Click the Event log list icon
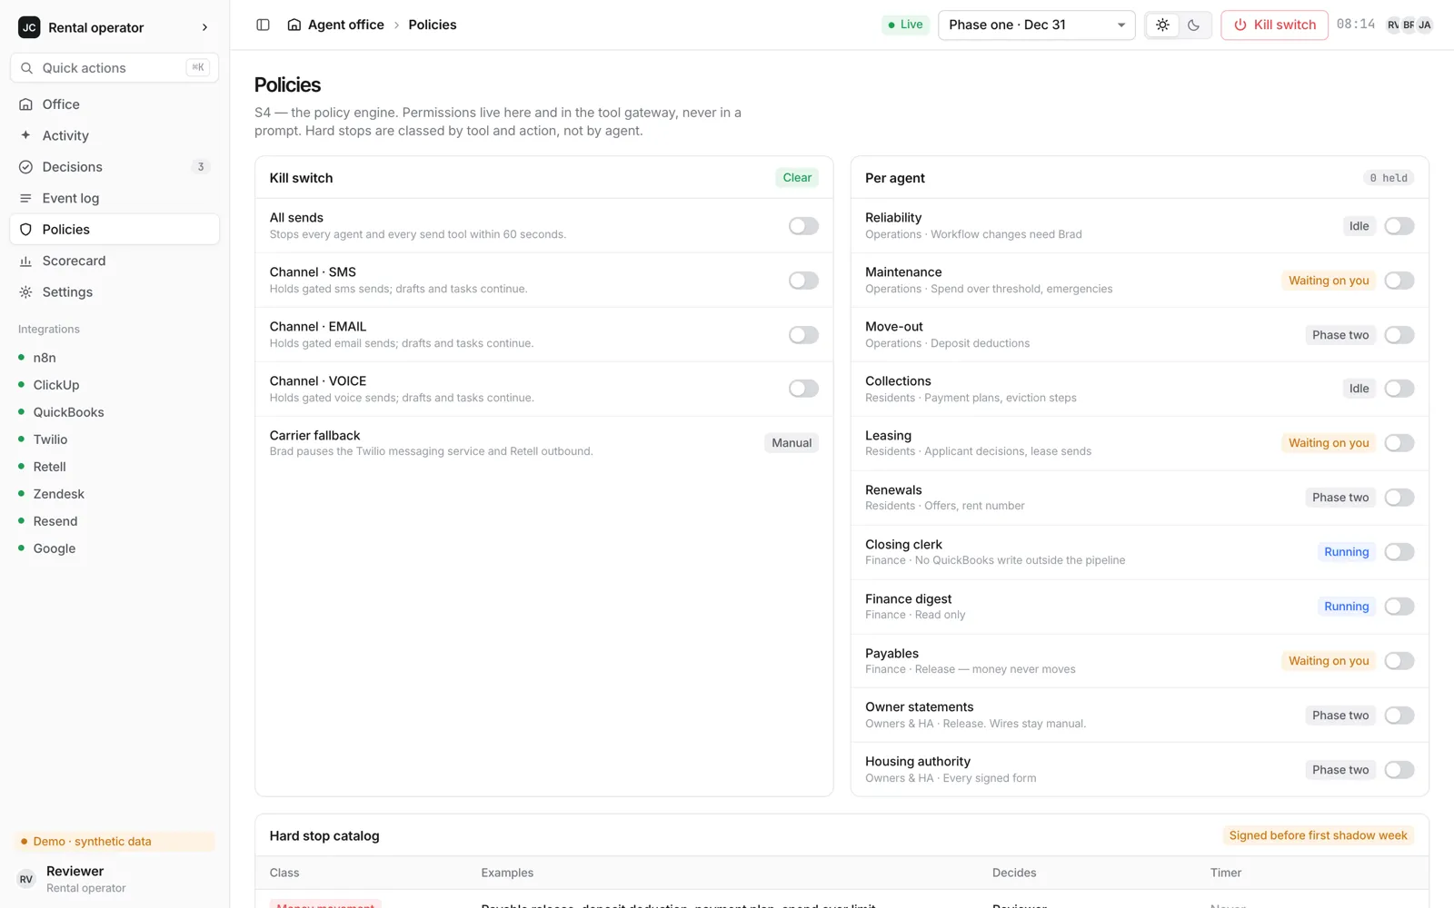This screenshot has width=1454, height=908. pos(26,198)
